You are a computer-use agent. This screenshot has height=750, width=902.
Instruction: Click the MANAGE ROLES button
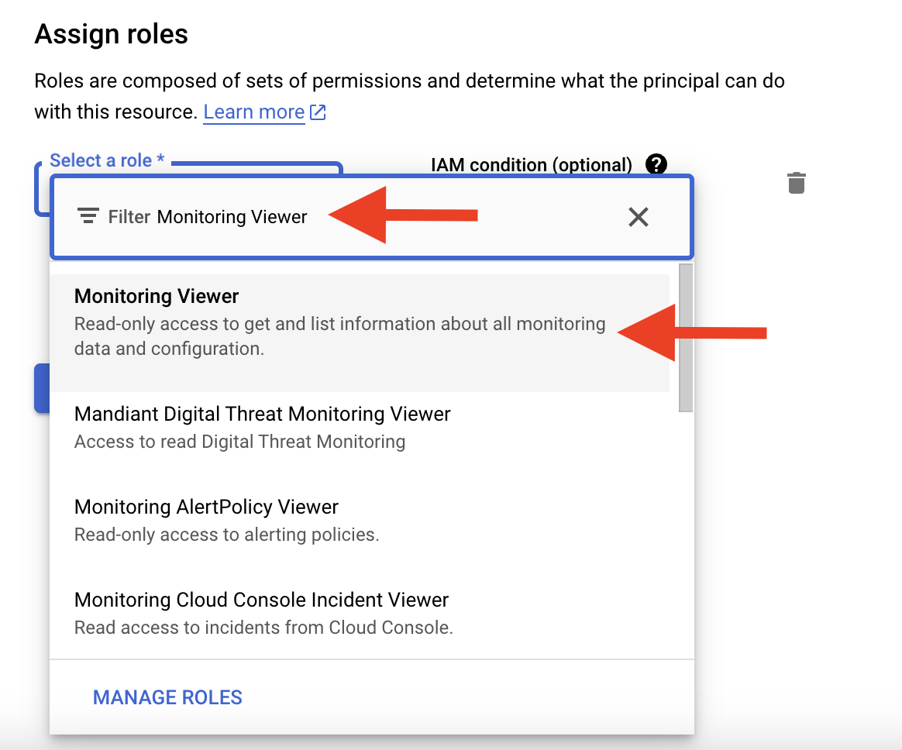[x=167, y=697]
